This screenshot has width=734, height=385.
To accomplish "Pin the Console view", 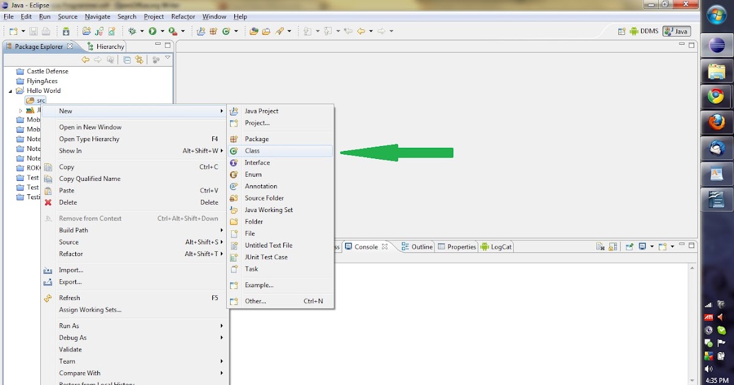I will 630,247.
